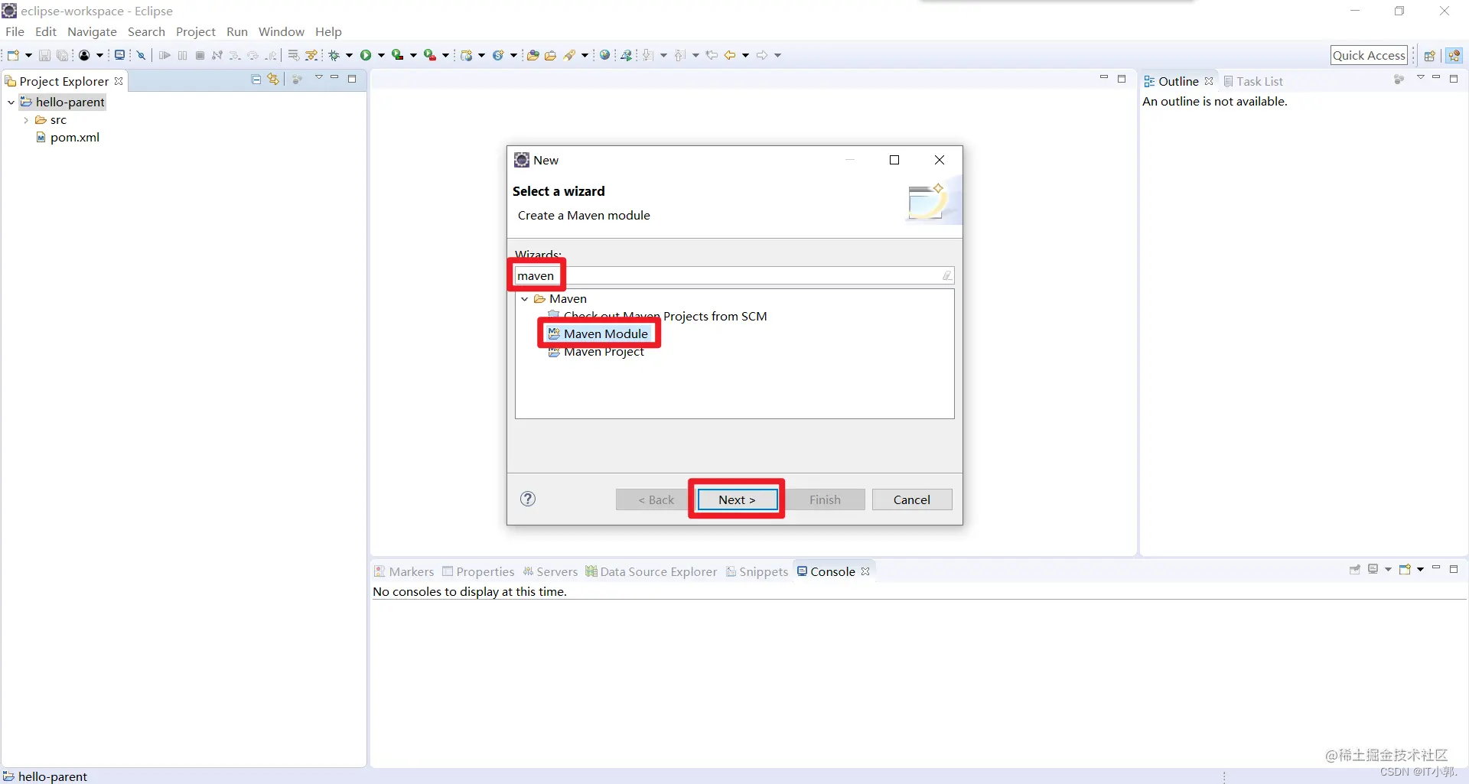Open the Navigate menu
The image size is (1469, 784).
point(92,31)
